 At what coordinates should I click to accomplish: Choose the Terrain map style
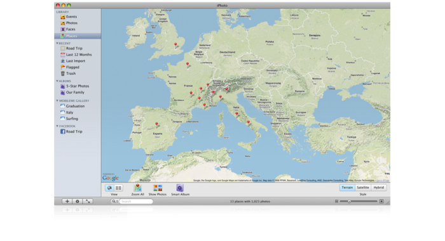click(x=347, y=188)
